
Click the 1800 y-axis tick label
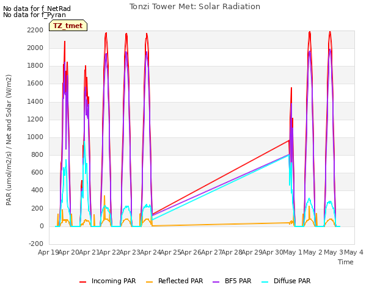pyautogui.click(x=35, y=66)
